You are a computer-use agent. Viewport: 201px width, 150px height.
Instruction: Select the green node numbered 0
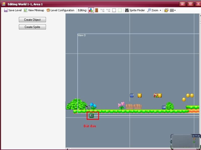[x=91, y=115]
